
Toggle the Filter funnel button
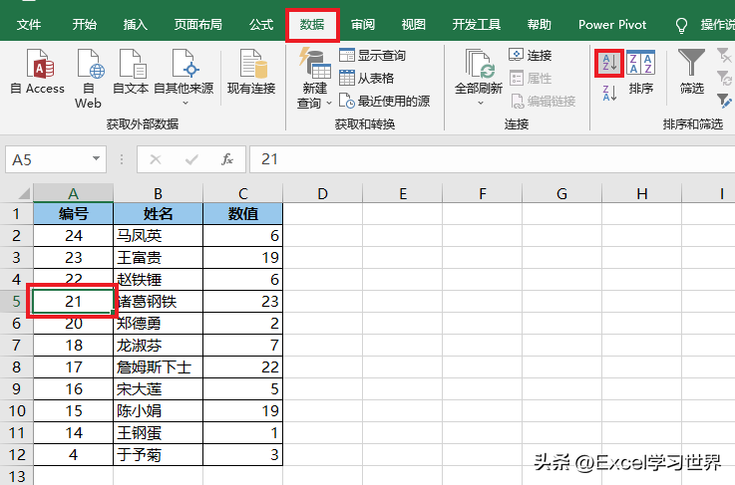tap(691, 72)
